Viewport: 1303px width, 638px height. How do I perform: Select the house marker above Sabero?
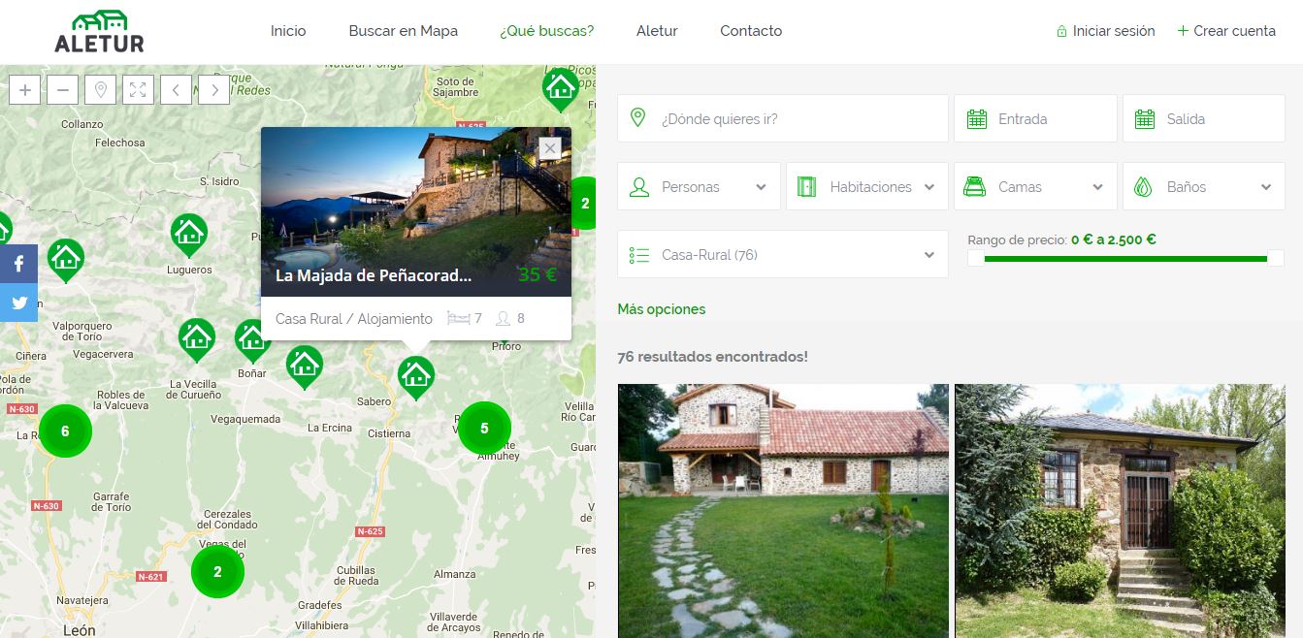pyautogui.click(x=415, y=376)
